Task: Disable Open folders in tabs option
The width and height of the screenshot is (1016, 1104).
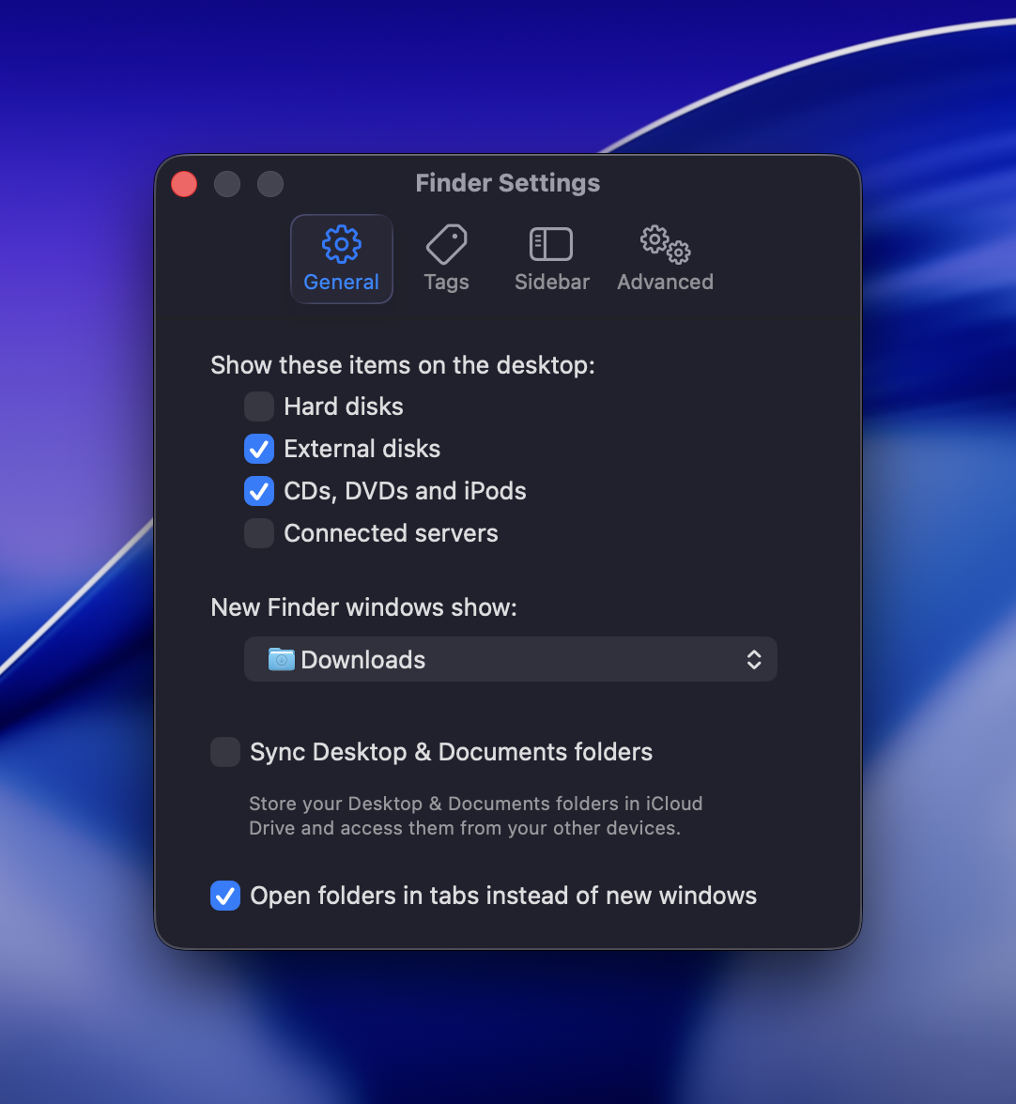Action: coord(225,896)
